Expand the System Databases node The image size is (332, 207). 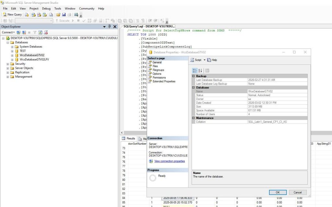(x=12, y=47)
